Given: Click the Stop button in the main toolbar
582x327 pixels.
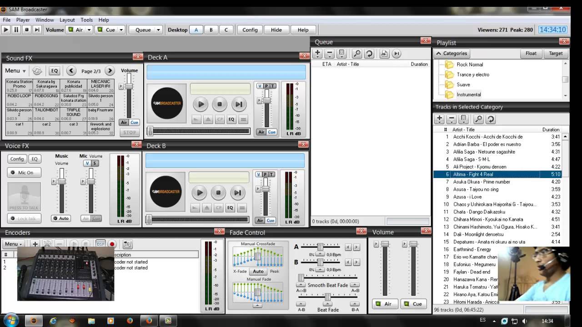Looking at the screenshot, I should click(x=27, y=30).
